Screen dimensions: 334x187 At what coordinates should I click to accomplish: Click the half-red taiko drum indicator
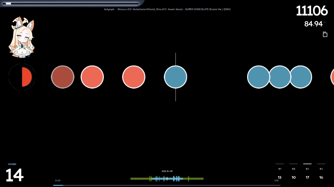coord(22,77)
